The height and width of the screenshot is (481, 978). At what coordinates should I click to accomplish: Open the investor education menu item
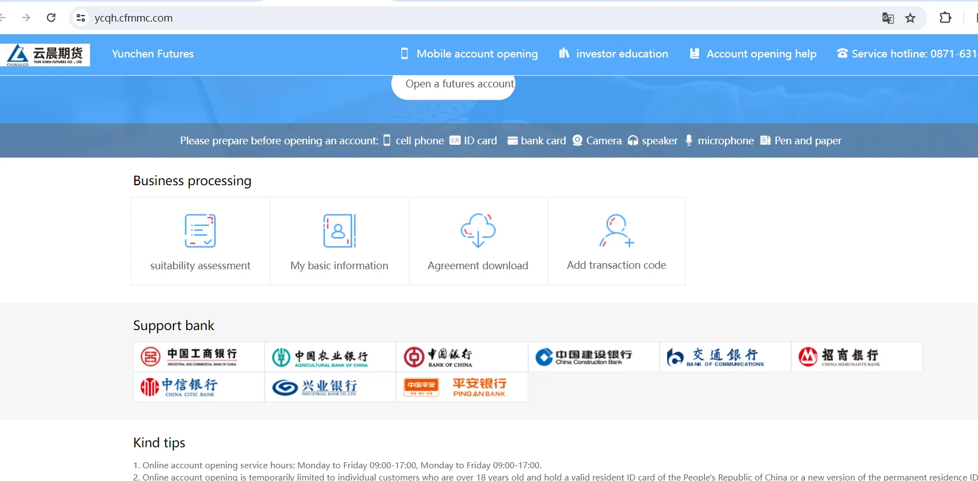(x=622, y=54)
